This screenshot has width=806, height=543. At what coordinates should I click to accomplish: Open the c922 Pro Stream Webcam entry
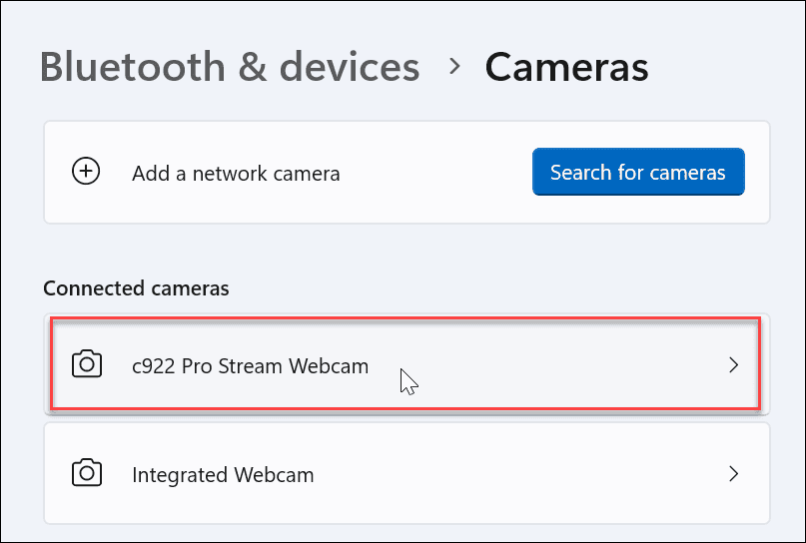pyautogui.click(x=406, y=364)
